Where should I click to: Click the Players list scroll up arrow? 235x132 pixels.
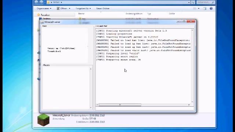tap(91, 69)
